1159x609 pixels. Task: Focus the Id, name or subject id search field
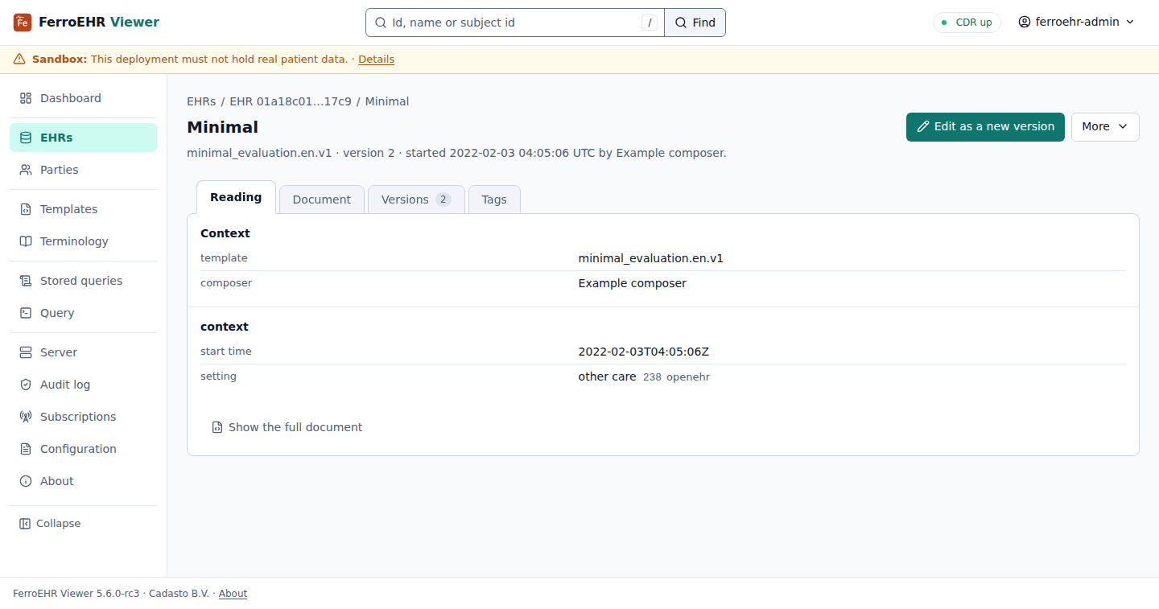[515, 23]
